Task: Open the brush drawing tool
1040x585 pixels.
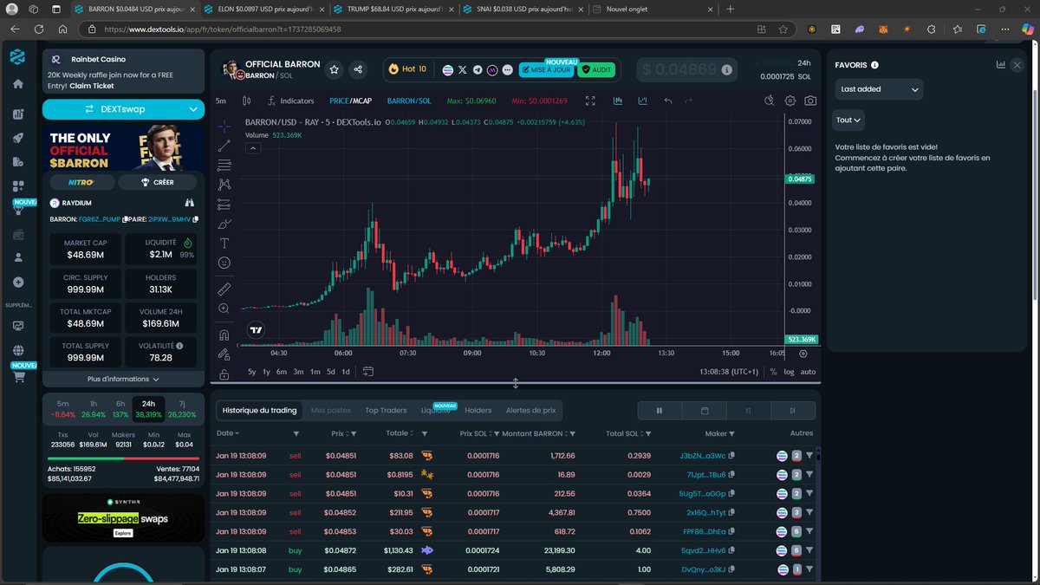Action: click(224, 224)
